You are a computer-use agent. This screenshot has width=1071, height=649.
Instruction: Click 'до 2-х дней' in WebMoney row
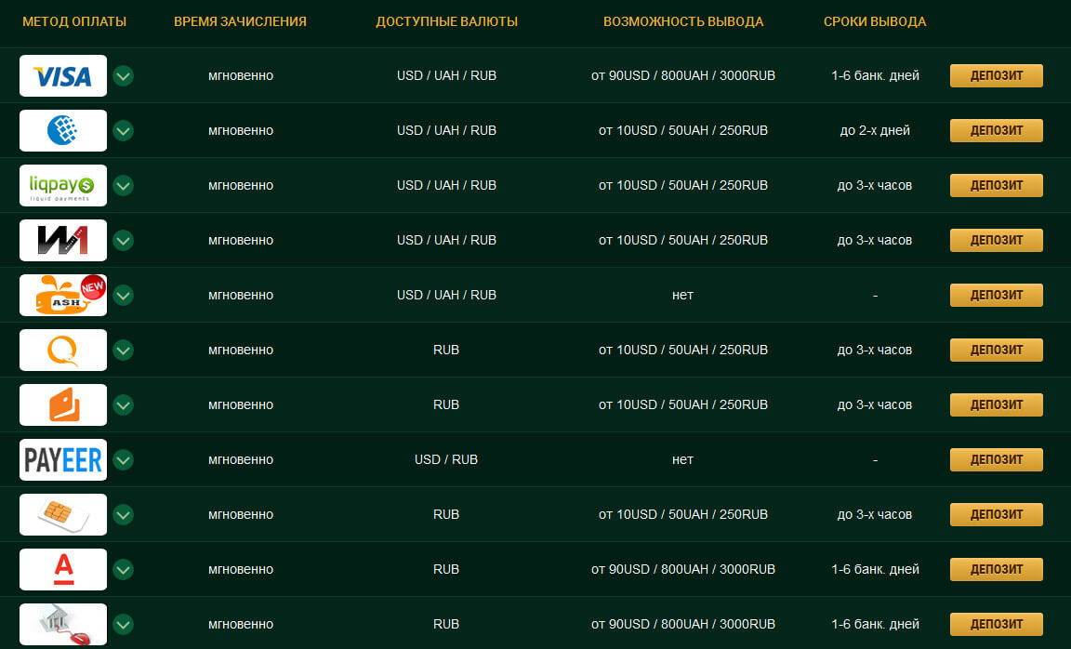point(875,130)
